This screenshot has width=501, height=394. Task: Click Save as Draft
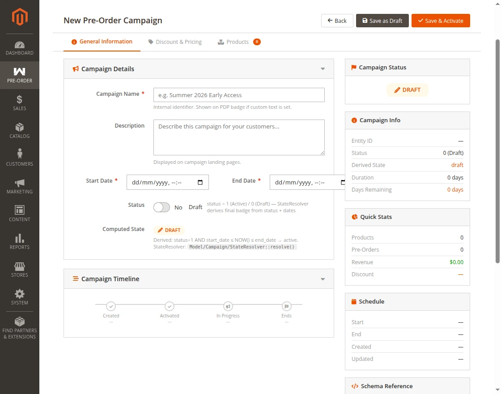coord(382,21)
